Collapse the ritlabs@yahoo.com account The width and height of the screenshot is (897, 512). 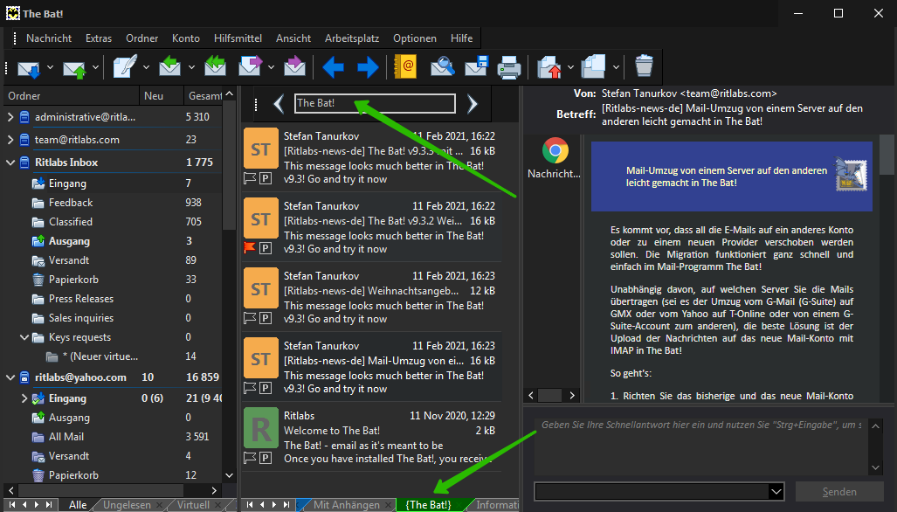coord(10,377)
